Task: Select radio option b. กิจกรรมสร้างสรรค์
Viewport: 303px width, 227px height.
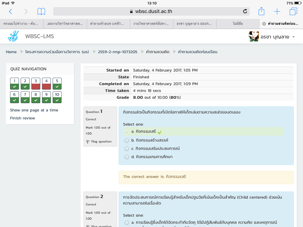Action: (127, 140)
